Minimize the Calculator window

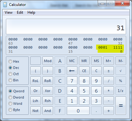(x=102, y=3)
